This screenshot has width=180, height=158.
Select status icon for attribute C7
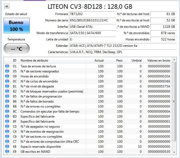coord(7,141)
